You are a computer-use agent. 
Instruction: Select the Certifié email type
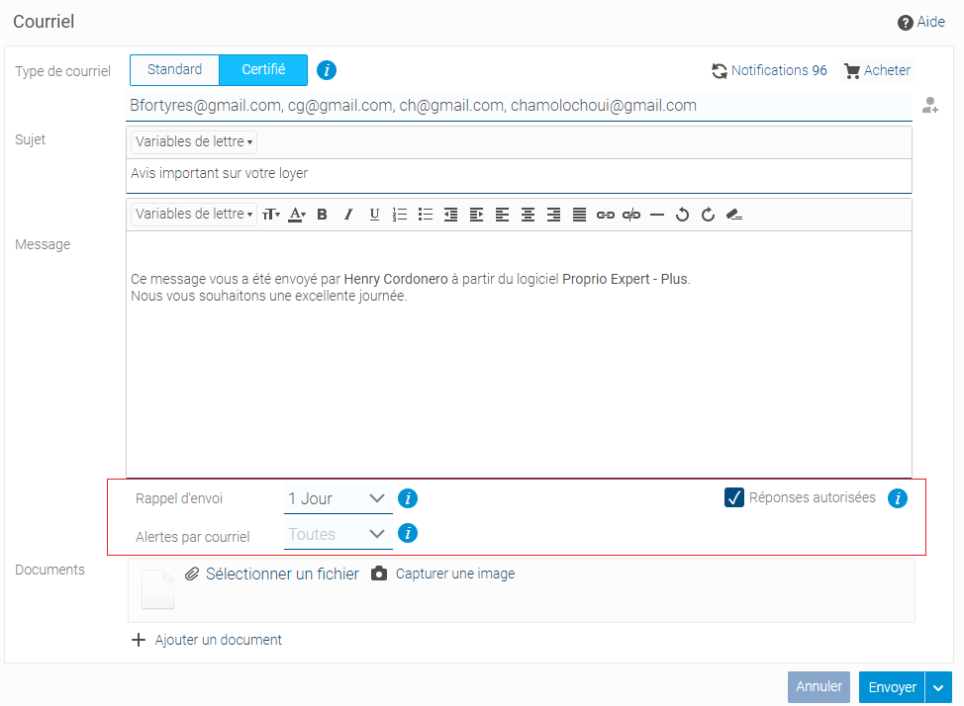pos(263,69)
